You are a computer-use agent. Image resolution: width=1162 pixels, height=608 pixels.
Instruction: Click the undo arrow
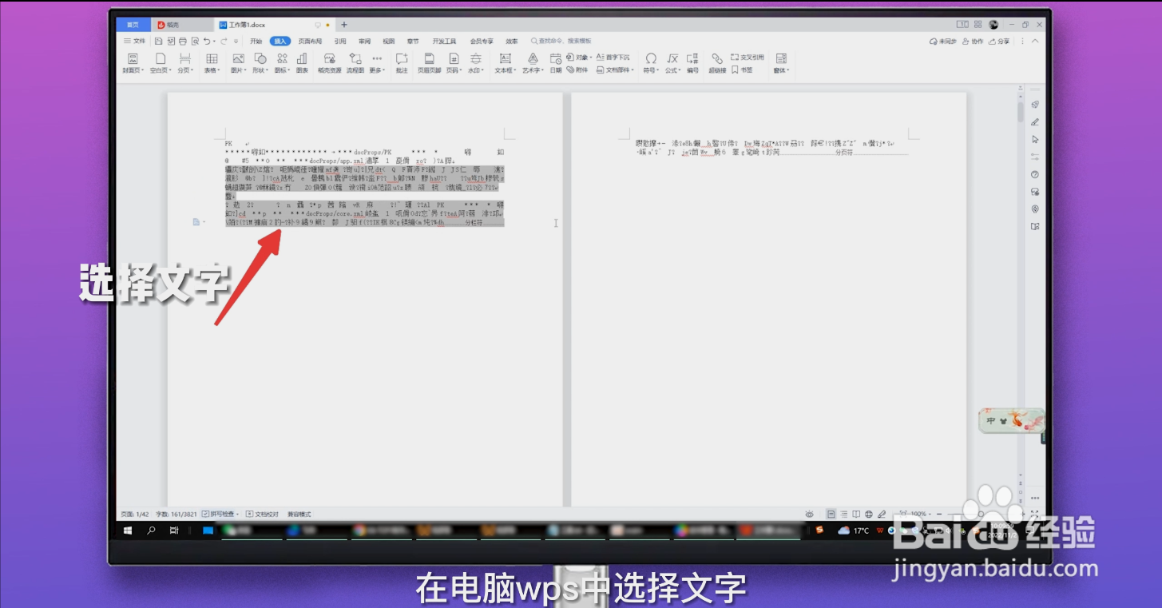pyautogui.click(x=207, y=41)
